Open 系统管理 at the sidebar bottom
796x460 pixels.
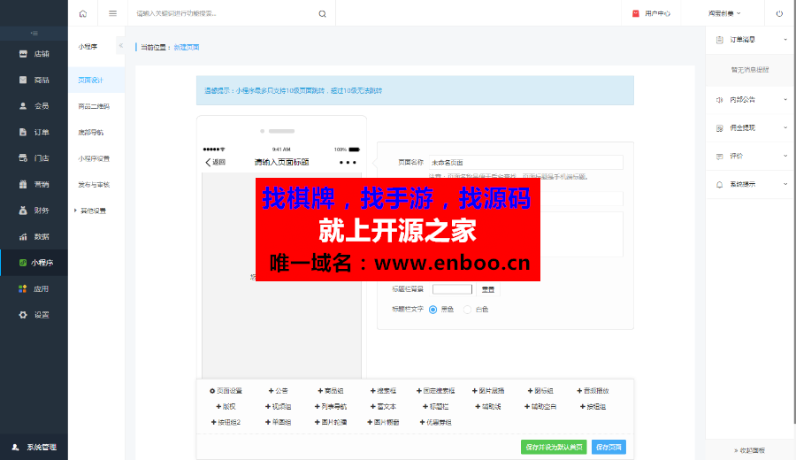click(34, 448)
